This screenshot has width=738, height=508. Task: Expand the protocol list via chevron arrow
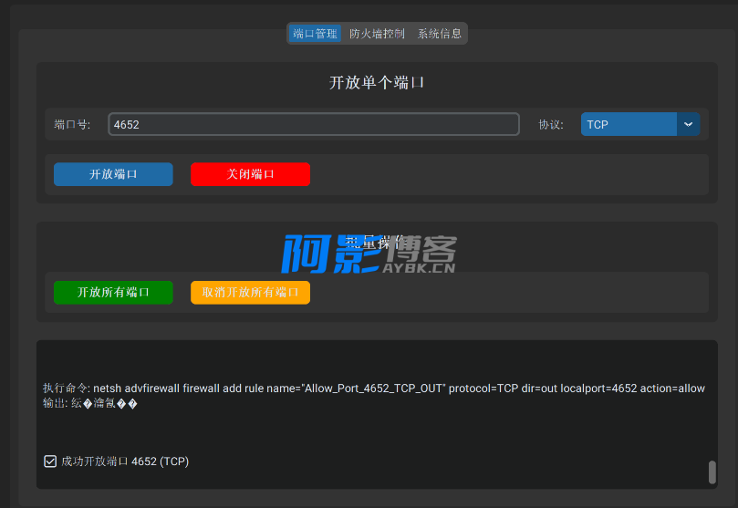[688, 124]
